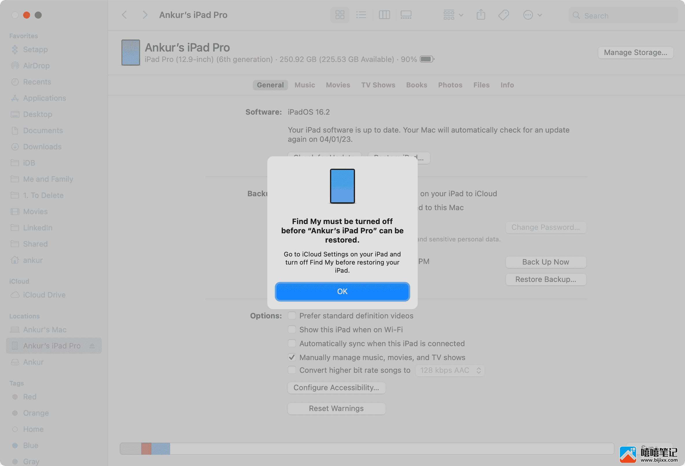Select the List View icon in toolbar
Image resolution: width=685 pixels, height=466 pixels.
point(360,14)
